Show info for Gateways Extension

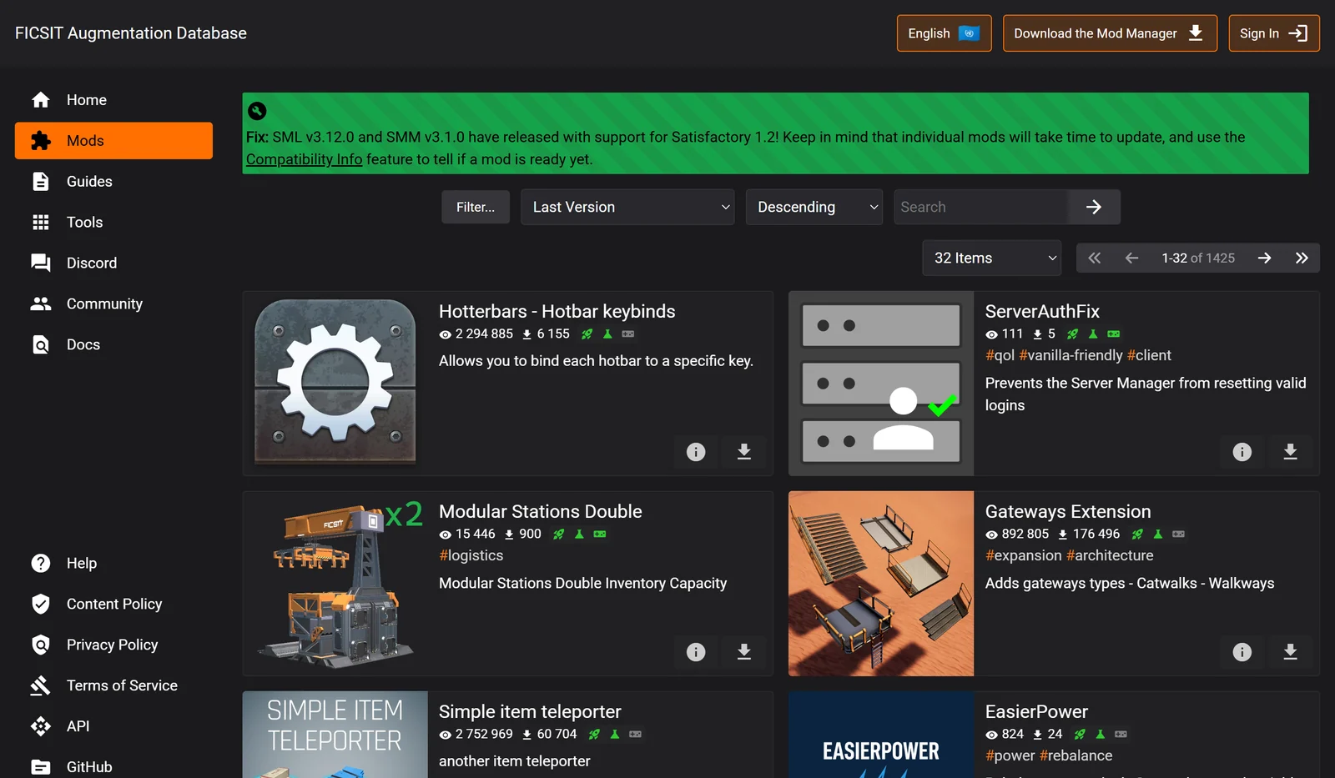click(1242, 652)
